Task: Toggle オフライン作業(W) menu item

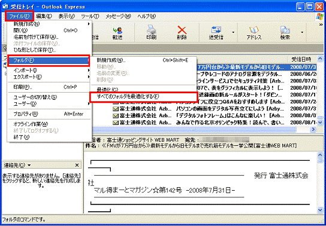Action: tap(50, 124)
